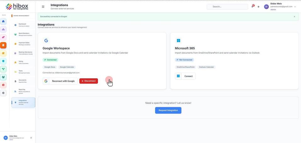Expand the user account dropdown chevron

tap(295, 7)
